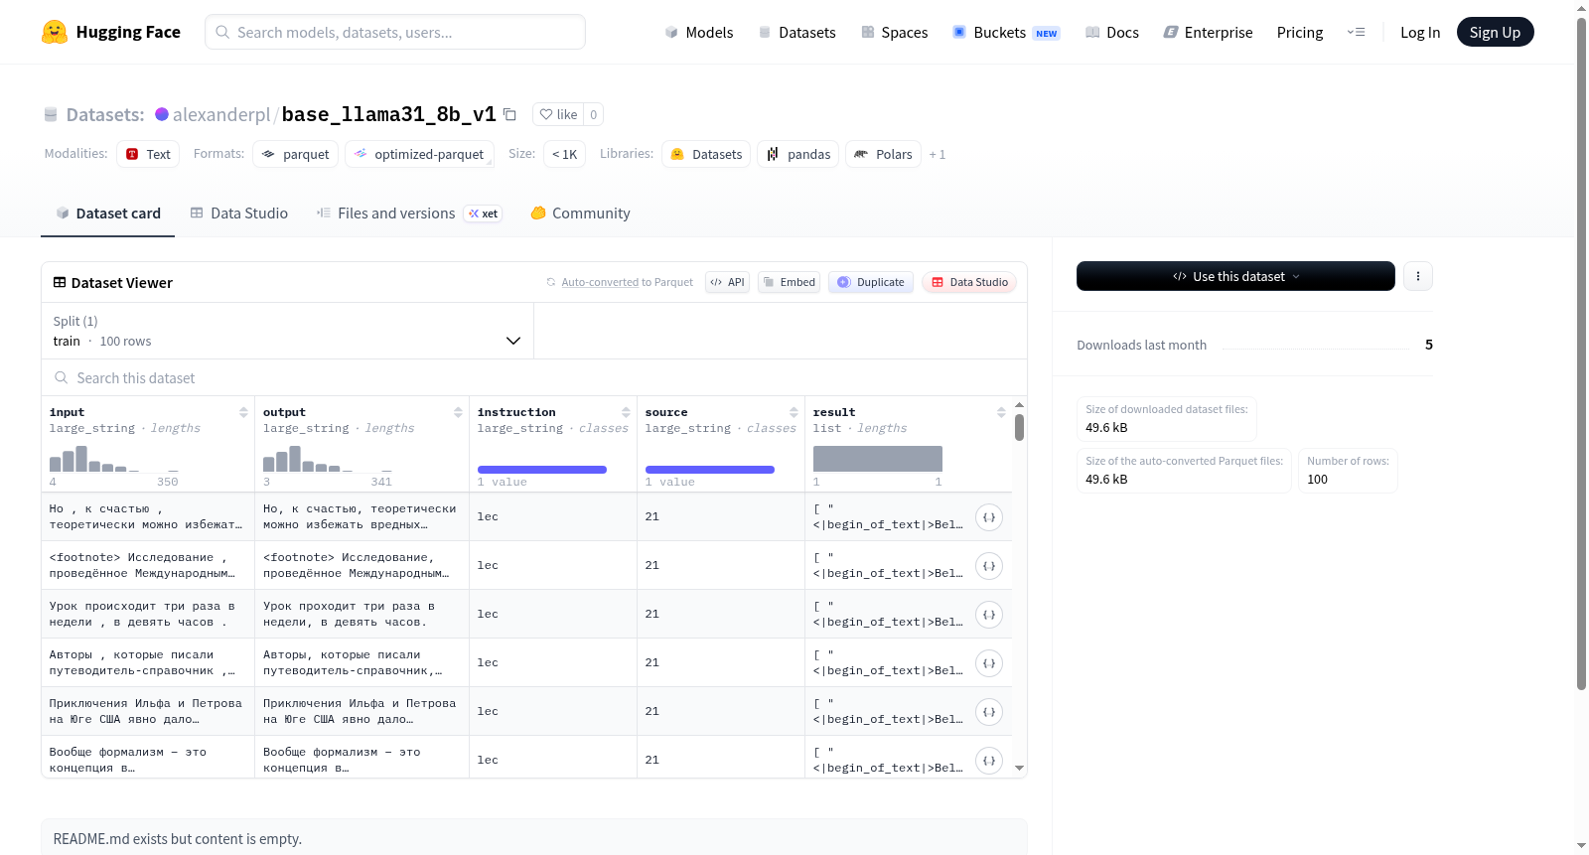Open Datasets in the top navigation

[x=796, y=33]
